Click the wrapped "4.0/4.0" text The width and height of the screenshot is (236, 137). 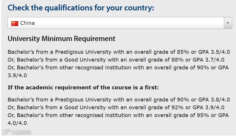[x=17, y=123]
